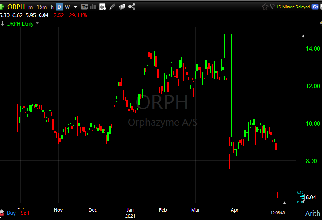Click the bold 6.04 last price in header

tap(44, 15)
